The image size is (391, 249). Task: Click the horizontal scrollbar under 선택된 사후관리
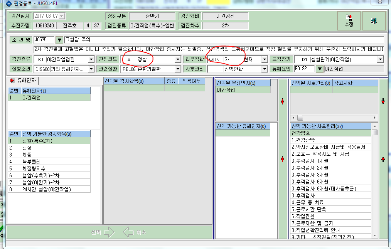[x=334, y=118]
